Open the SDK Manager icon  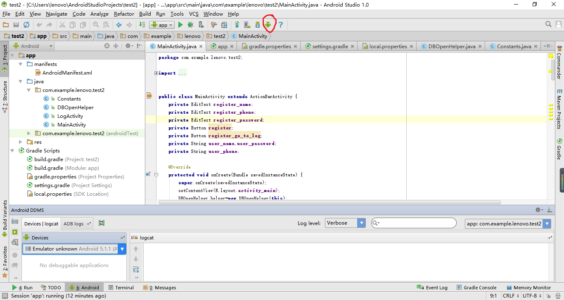(x=258, y=25)
